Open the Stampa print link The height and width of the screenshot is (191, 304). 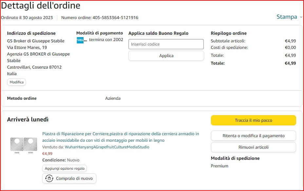coord(287,17)
